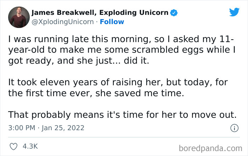Screen dimensions: 248x156
Task: Click the Twitter bird logo
Action: click(x=234, y=12)
